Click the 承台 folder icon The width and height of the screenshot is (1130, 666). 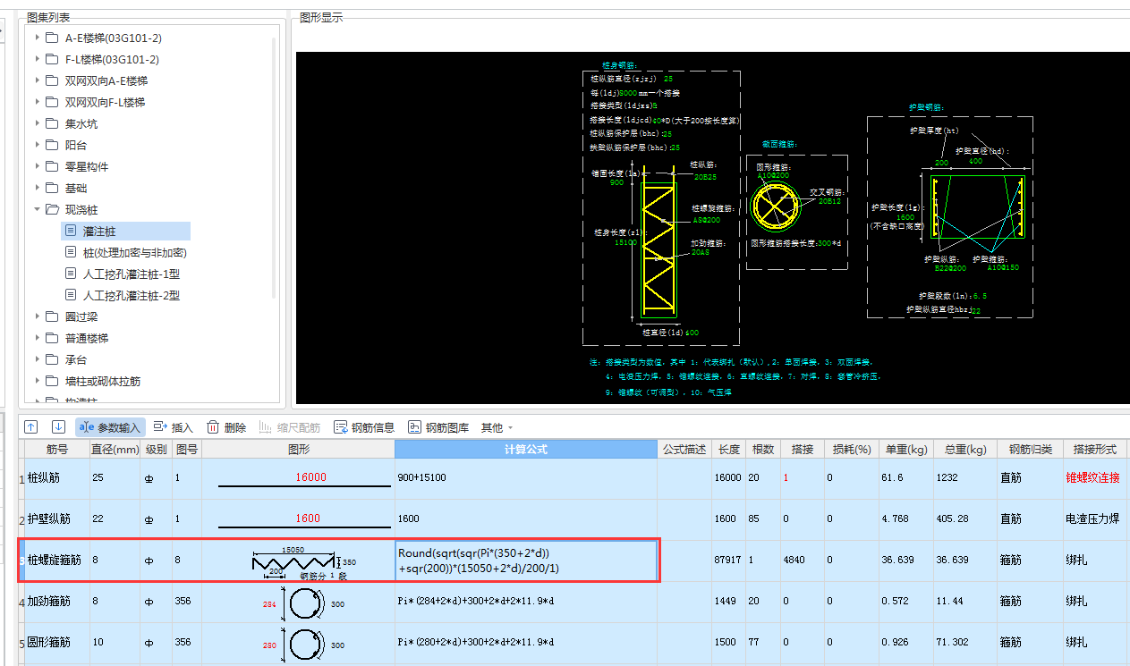point(52,359)
